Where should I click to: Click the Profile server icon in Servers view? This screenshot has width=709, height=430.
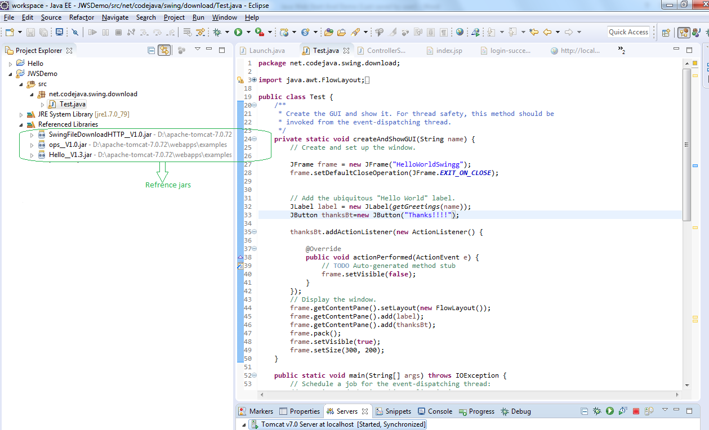pos(623,411)
